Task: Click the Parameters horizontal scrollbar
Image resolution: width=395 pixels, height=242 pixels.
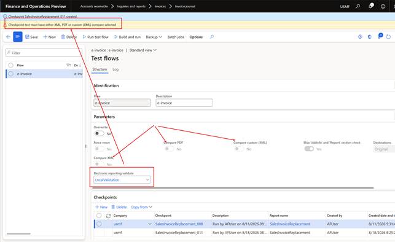Action: pyautogui.click(x=233, y=187)
